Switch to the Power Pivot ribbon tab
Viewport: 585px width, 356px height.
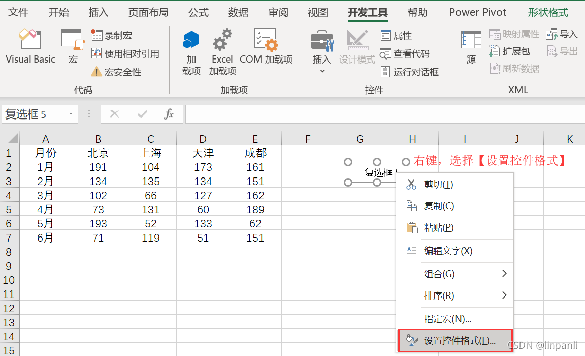click(x=477, y=12)
